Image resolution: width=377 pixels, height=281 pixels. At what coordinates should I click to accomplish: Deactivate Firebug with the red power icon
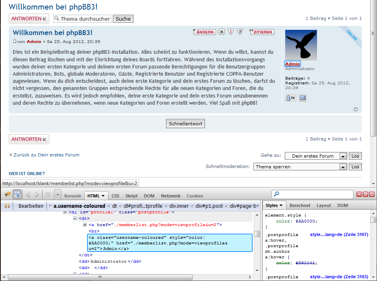(x=372, y=194)
